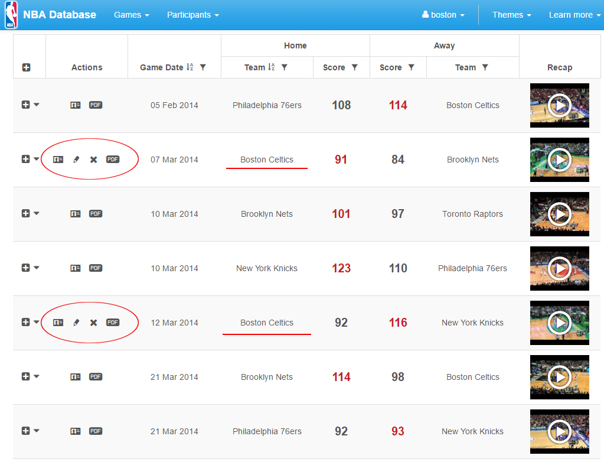The width and height of the screenshot is (604, 462).
Task: Open the Participants menu
Action: (x=192, y=15)
